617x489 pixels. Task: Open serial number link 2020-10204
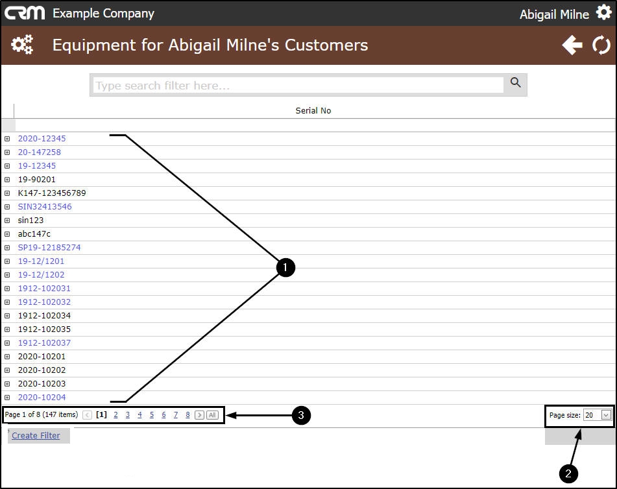click(42, 398)
